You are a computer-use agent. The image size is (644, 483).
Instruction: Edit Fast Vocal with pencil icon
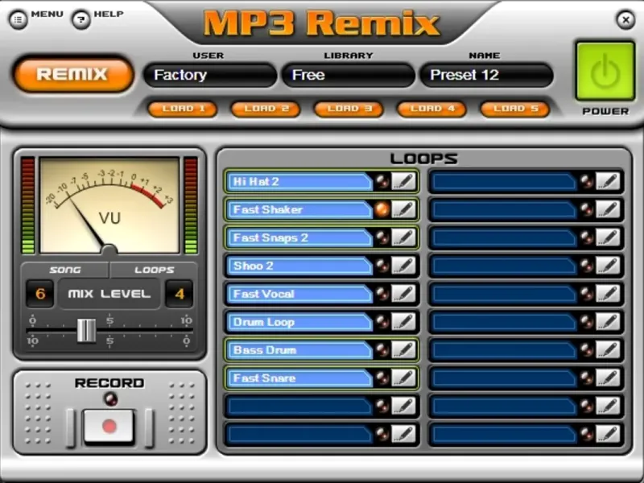pos(403,294)
